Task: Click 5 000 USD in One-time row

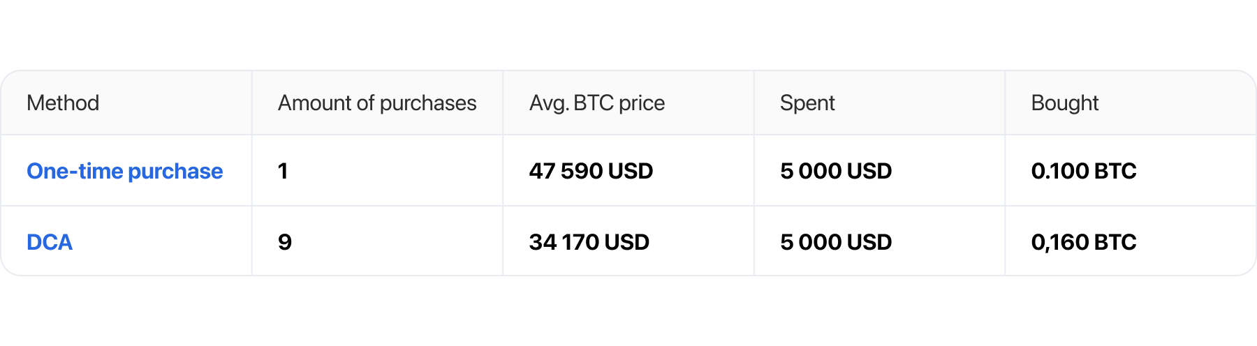Action: (x=836, y=171)
